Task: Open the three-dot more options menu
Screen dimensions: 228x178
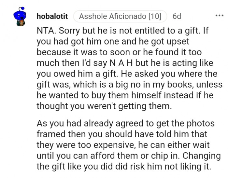Action: (220, 16)
